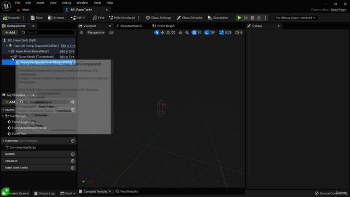The width and height of the screenshot is (350, 197).
Task: Open the Debug menu
Action: click(66, 3)
